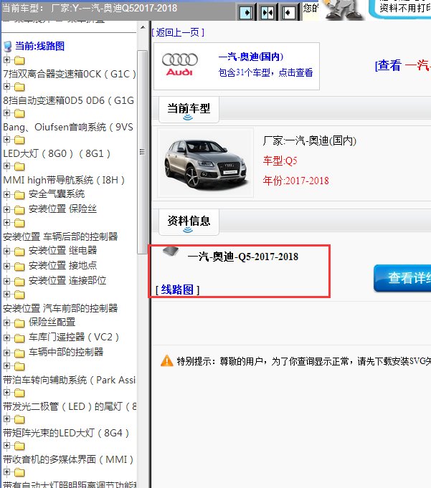Click the blue 查看详细 button
Screen dimensions: 431x488
[x=402, y=278]
